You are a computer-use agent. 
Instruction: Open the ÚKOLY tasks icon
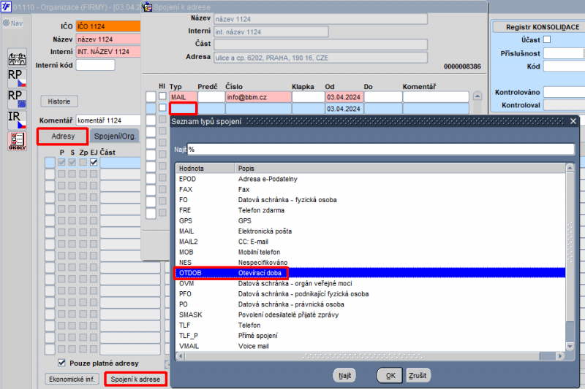[x=17, y=141]
